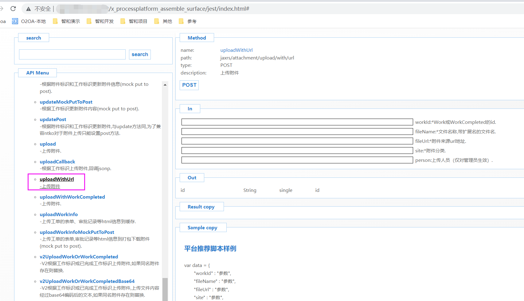Open the 智和演示 bookmark folder
The width and height of the screenshot is (524, 301).
click(x=67, y=21)
